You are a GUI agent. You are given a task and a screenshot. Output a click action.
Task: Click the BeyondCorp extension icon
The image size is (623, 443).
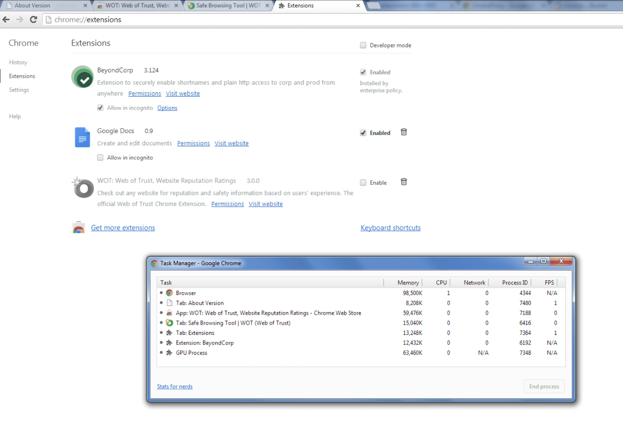(82, 77)
